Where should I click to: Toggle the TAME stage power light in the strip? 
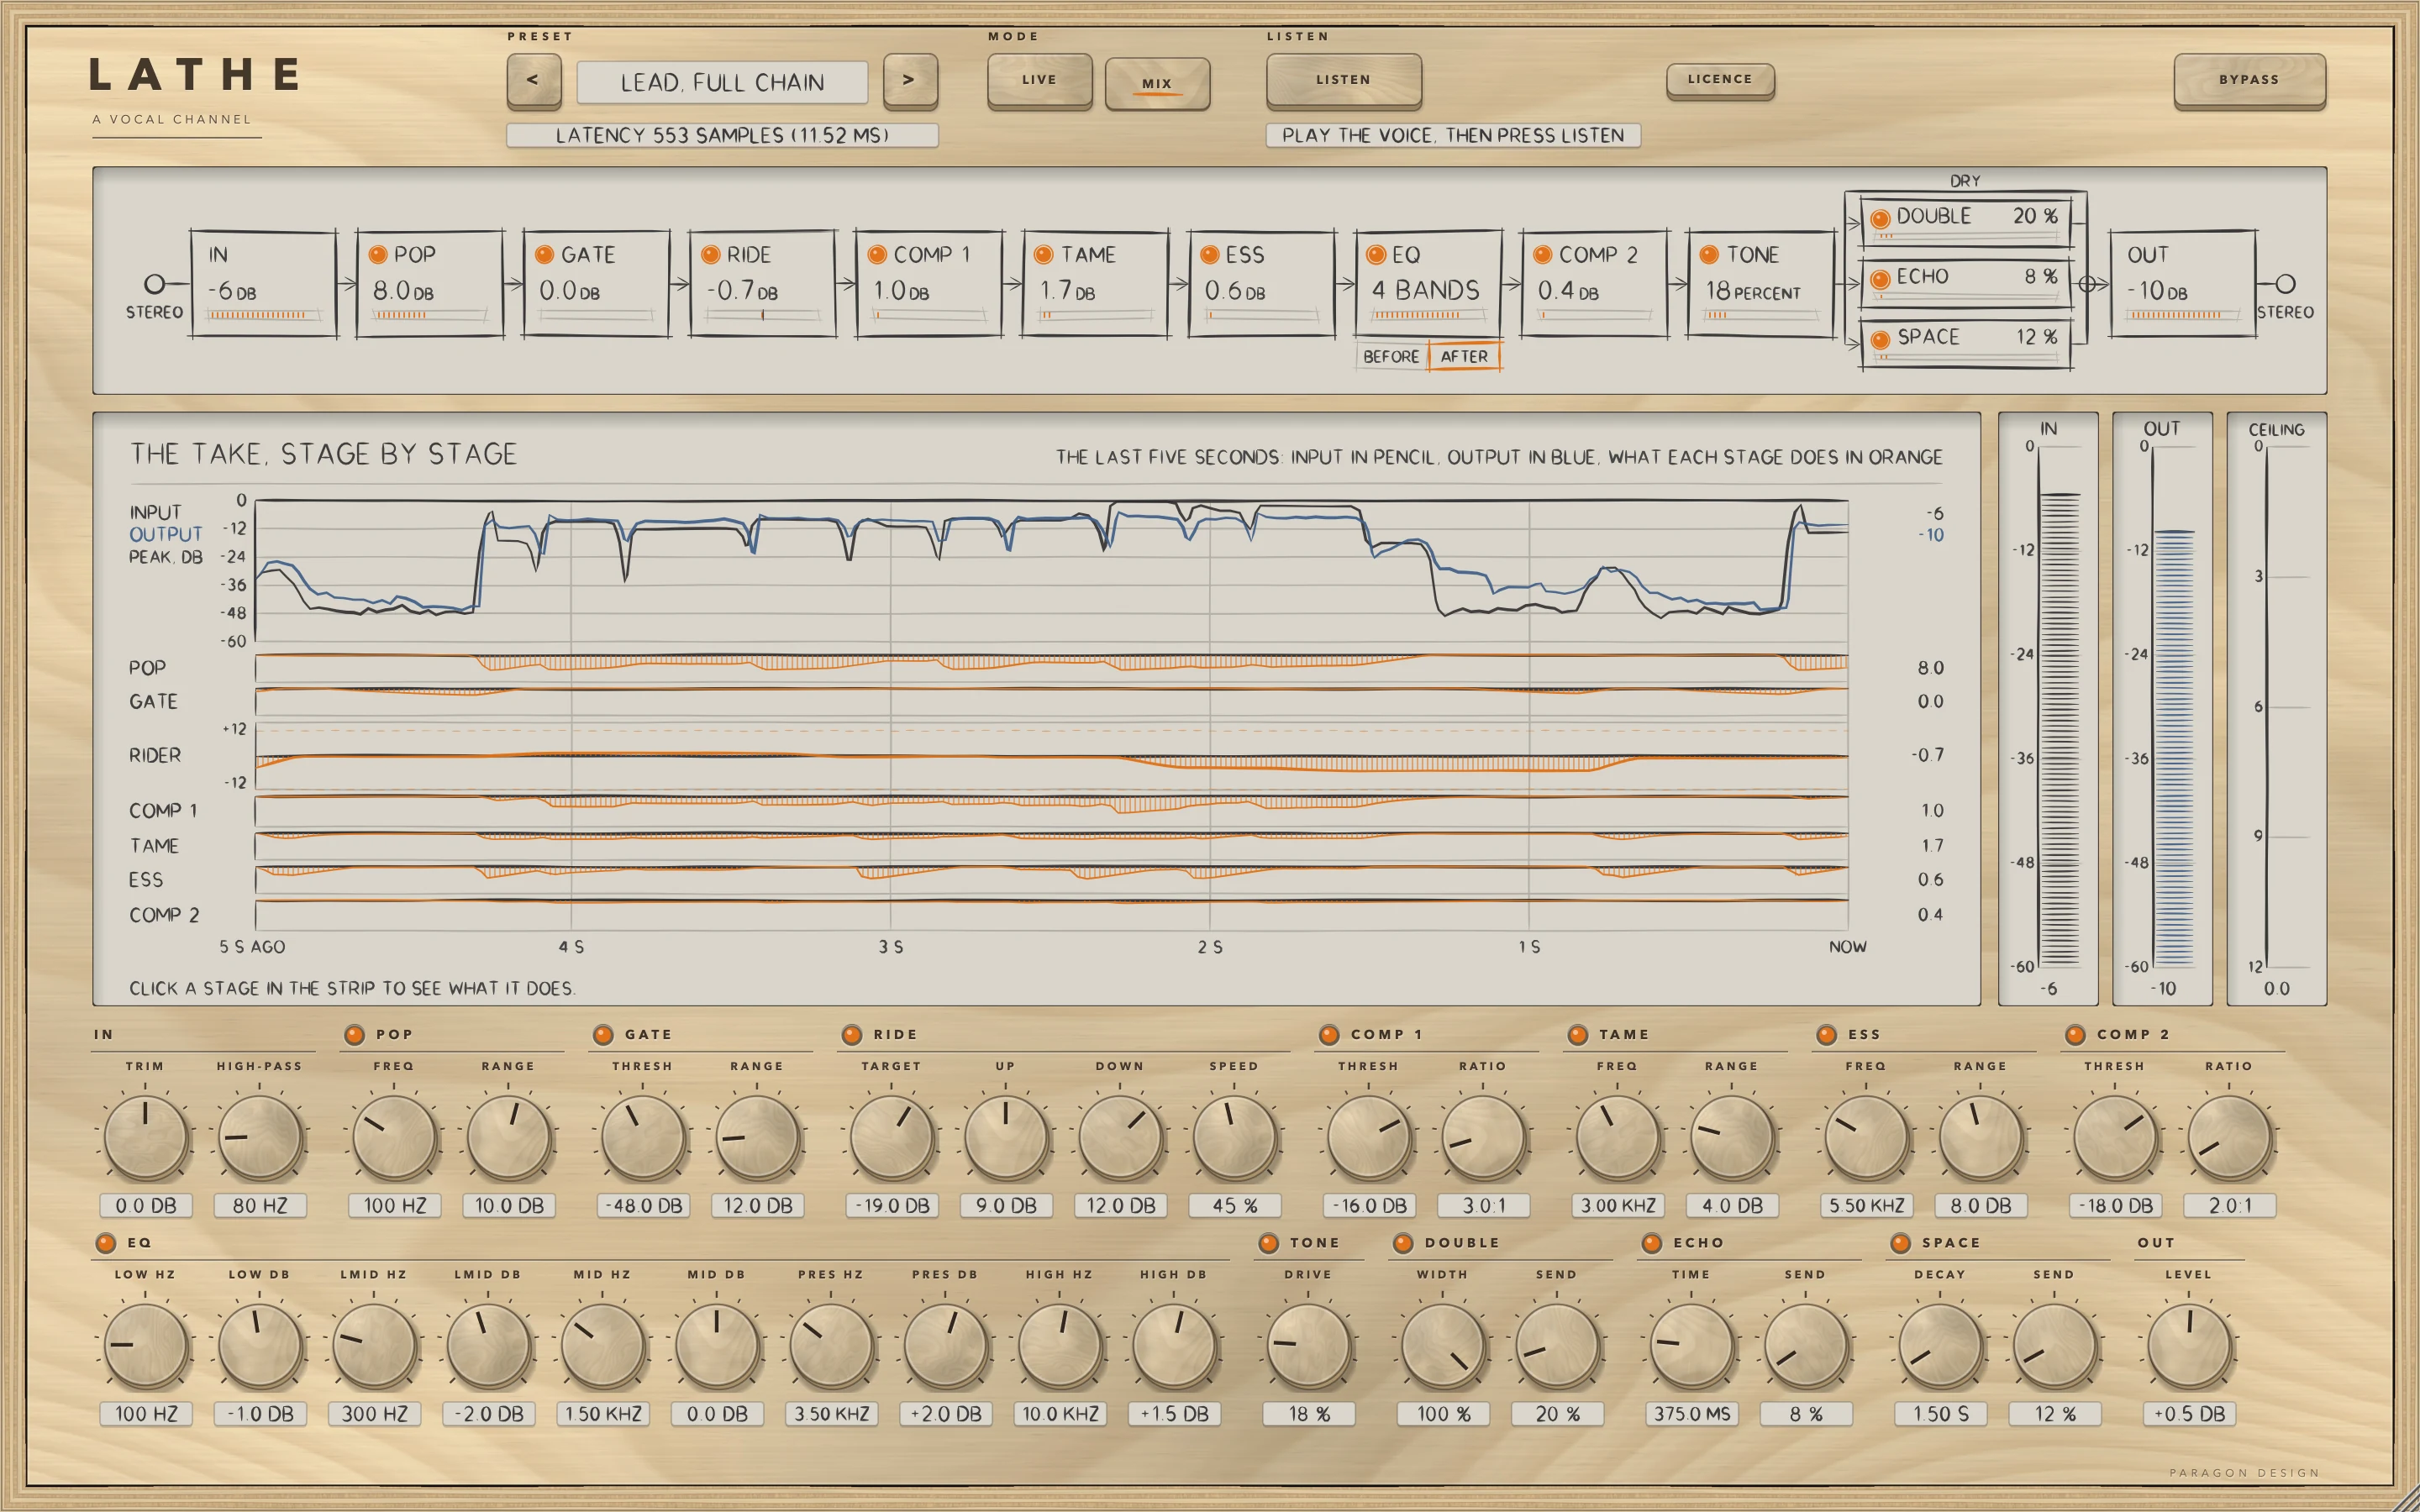1044,255
